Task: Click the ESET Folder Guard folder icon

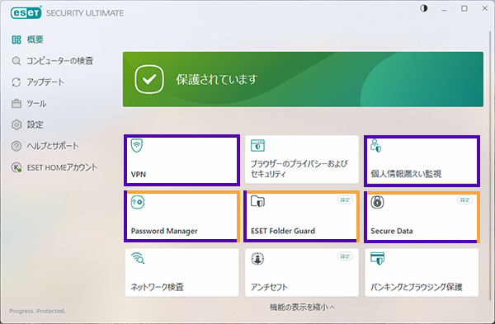Action: (x=257, y=201)
